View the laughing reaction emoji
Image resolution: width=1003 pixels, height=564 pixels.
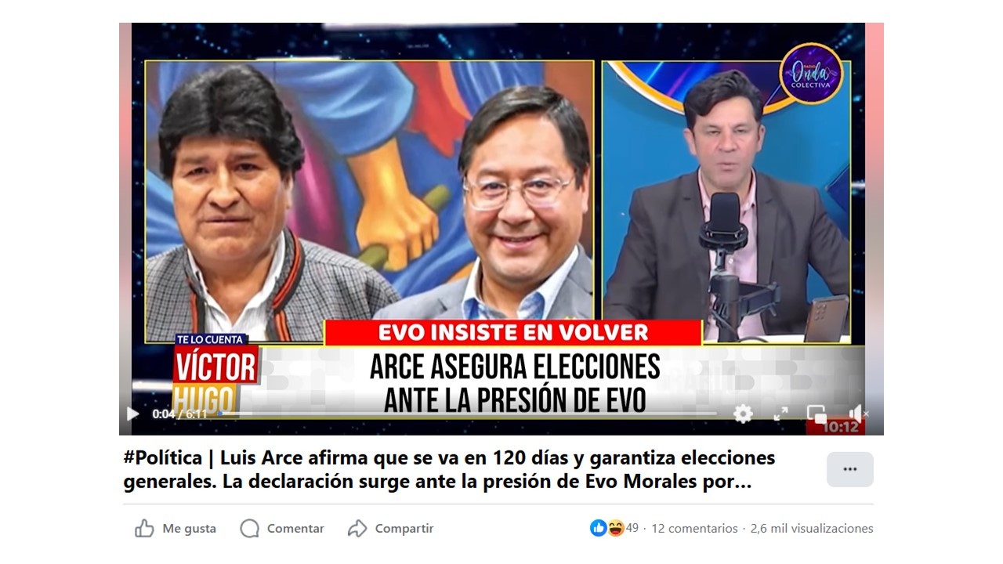(x=615, y=528)
